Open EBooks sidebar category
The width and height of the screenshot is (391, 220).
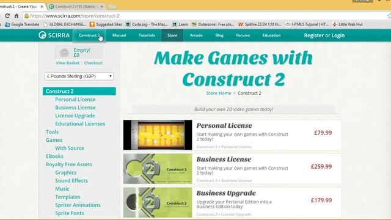(54, 156)
